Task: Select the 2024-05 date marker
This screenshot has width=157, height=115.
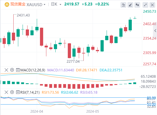Action: pos(93,112)
